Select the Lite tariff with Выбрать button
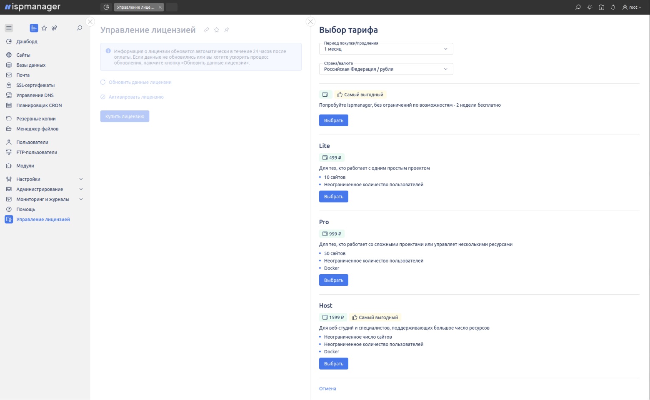The width and height of the screenshot is (650, 400). click(x=333, y=196)
